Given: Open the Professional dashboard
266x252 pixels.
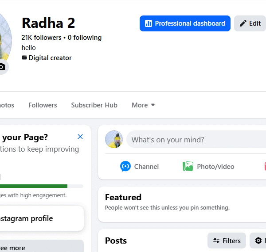Looking at the screenshot, I should [x=185, y=23].
